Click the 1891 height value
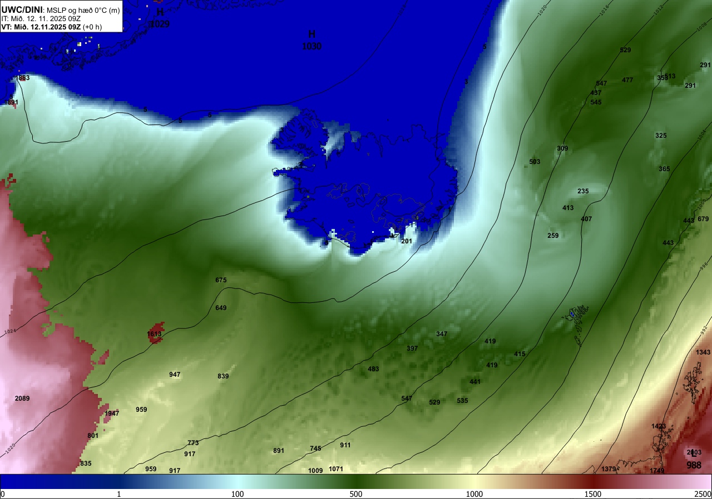712x499 pixels. (11, 102)
